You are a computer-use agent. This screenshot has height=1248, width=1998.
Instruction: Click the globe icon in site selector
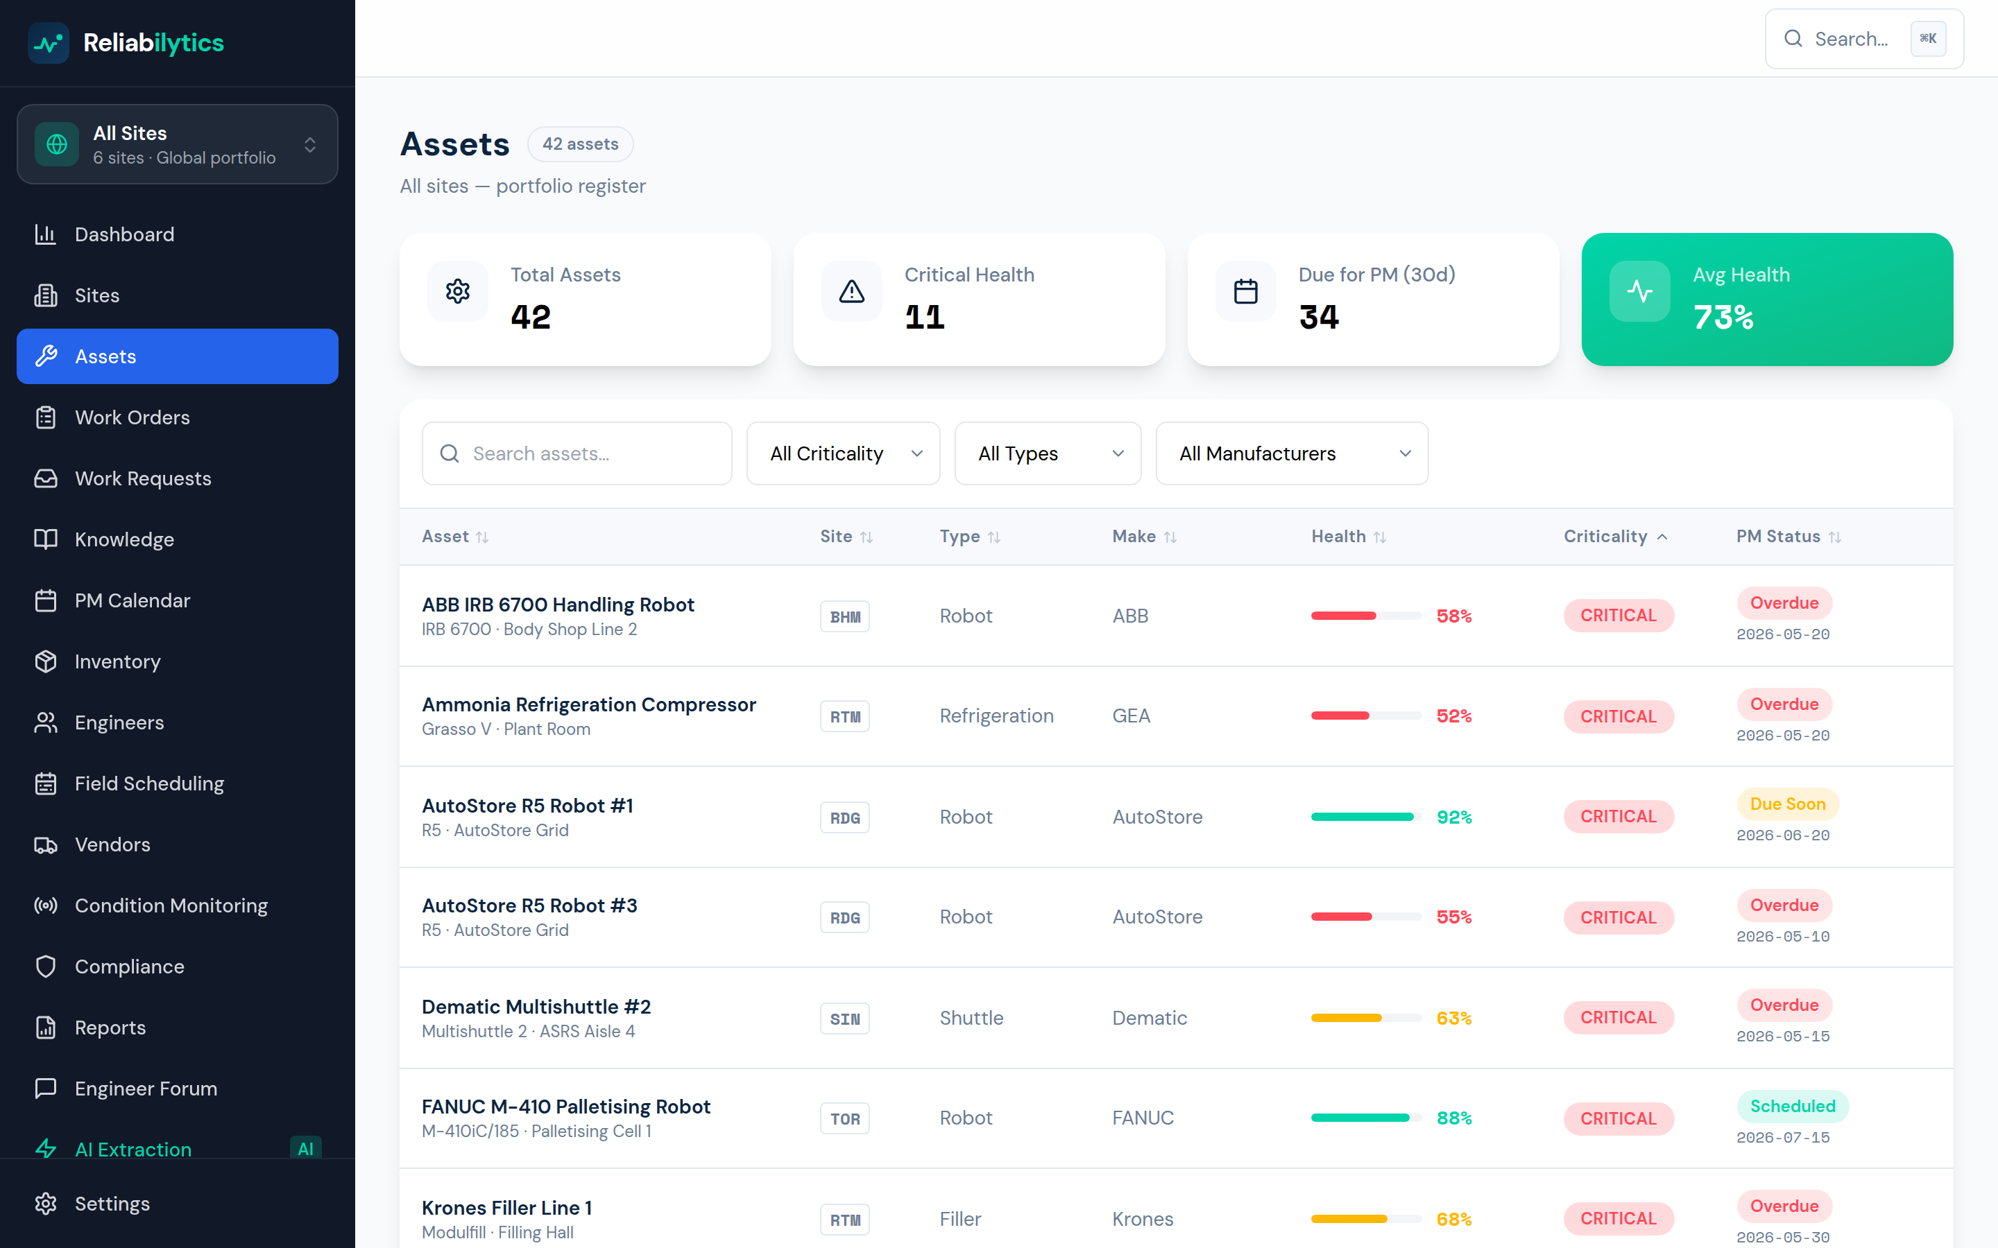[57, 144]
